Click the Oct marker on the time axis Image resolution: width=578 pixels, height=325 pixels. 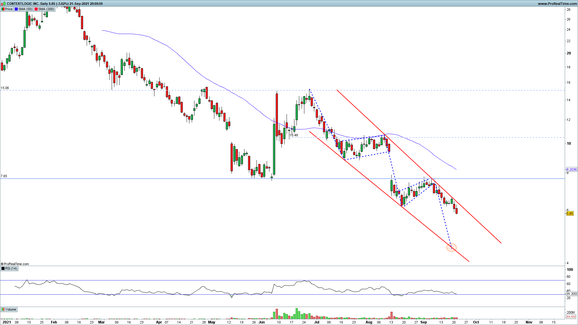point(476,322)
